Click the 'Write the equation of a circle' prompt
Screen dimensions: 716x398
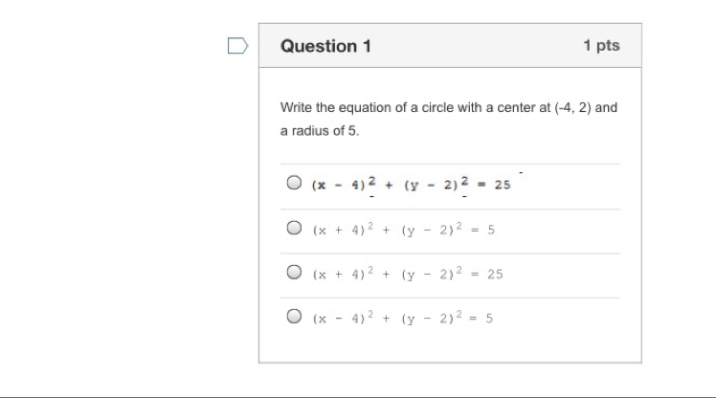point(448,108)
